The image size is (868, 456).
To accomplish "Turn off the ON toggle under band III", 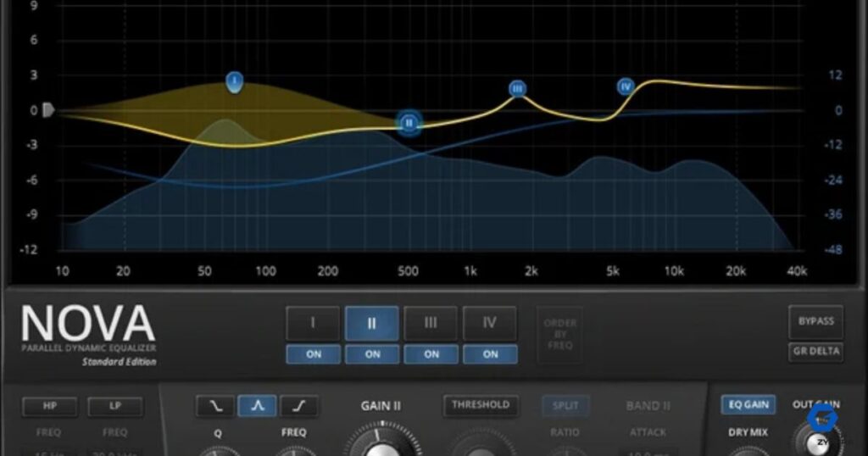I will click(431, 354).
